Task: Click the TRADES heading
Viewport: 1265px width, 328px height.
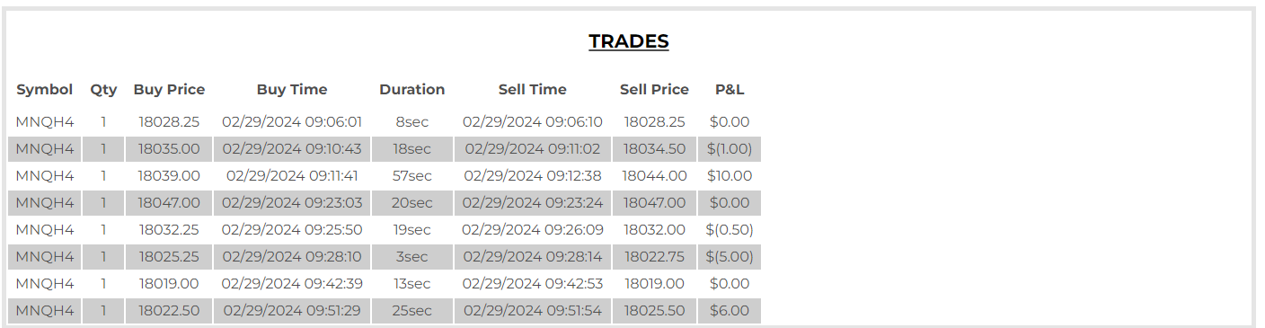Action: pyautogui.click(x=629, y=41)
